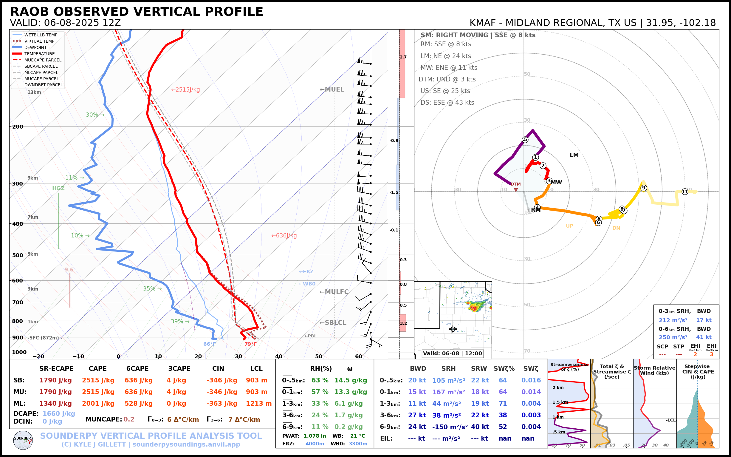The height and width of the screenshot is (457, 731).
Task: Click the SOUNDERPY VERTICAL PROFILE ANALYSIS TOOL title
Action: pos(151,436)
